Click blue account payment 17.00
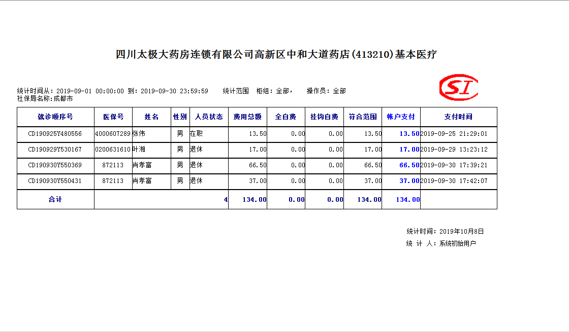The width and height of the screenshot is (569, 332). click(x=409, y=150)
